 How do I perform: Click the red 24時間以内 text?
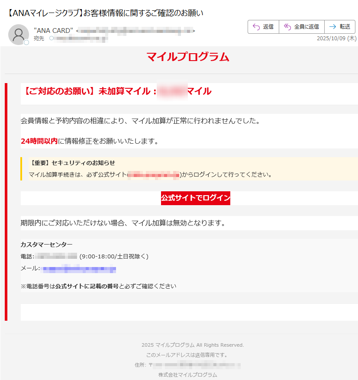point(35,141)
